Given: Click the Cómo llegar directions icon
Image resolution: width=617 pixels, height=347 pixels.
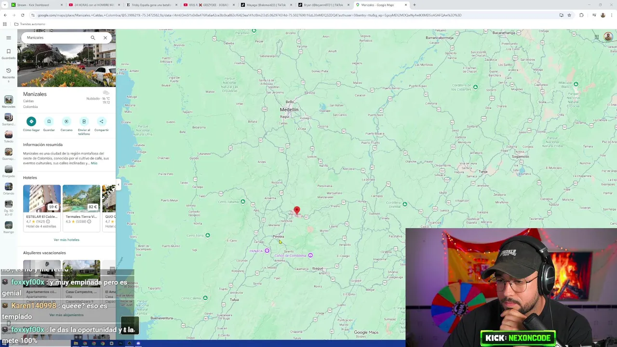Looking at the screenshot, I should [x=31, y=121].
